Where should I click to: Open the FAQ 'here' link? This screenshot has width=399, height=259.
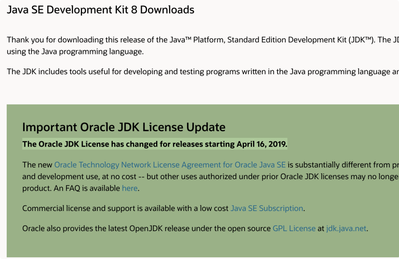tap(130, 188)
